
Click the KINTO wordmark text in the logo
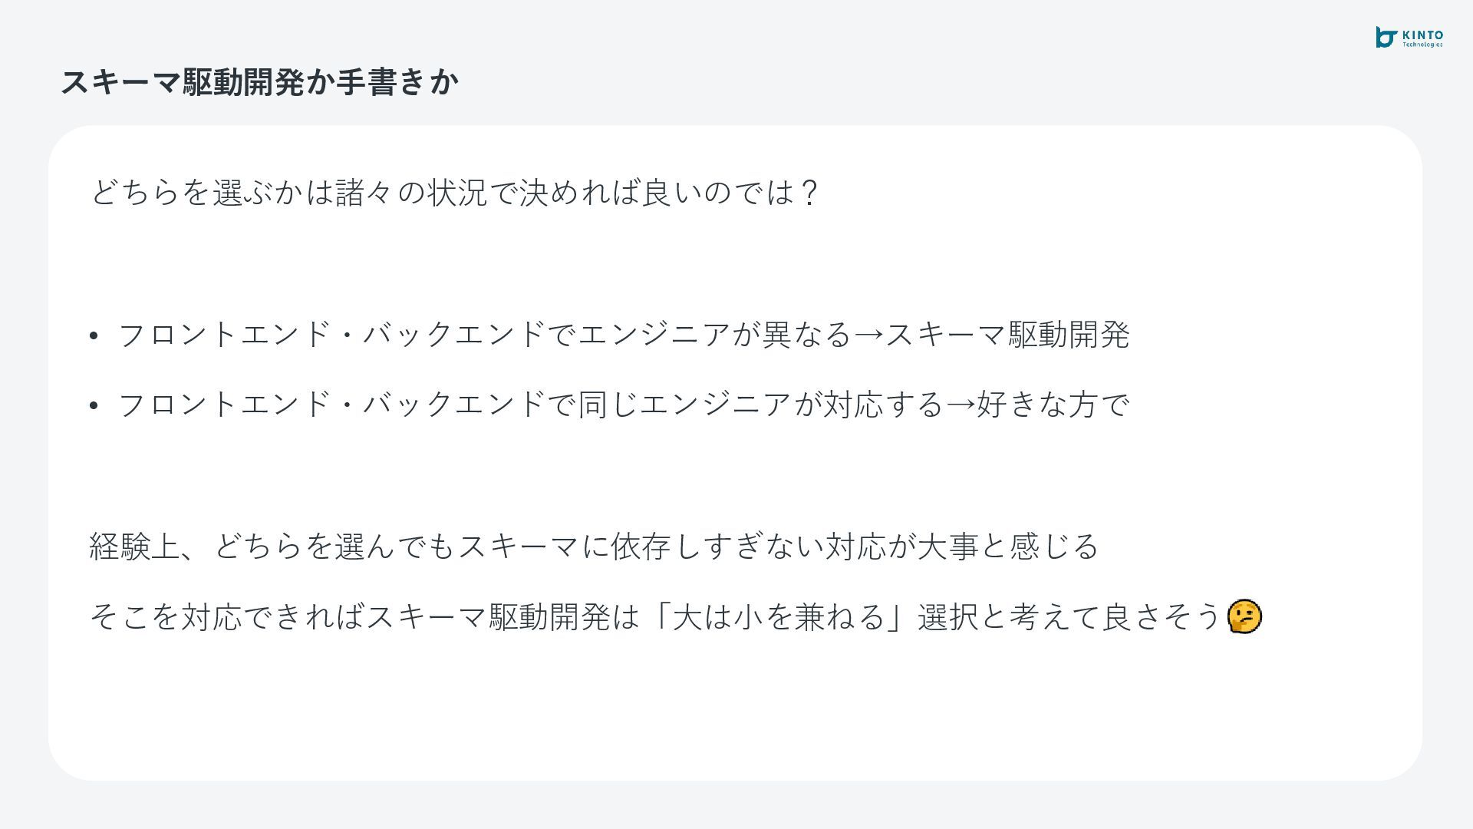(1422, 35)
